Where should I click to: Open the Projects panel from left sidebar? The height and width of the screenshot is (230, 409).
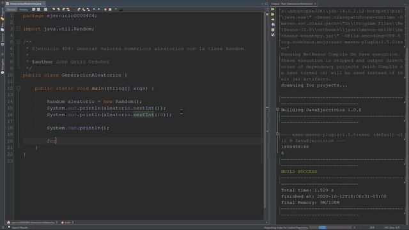pyautogui.click(x=3, y=14)
